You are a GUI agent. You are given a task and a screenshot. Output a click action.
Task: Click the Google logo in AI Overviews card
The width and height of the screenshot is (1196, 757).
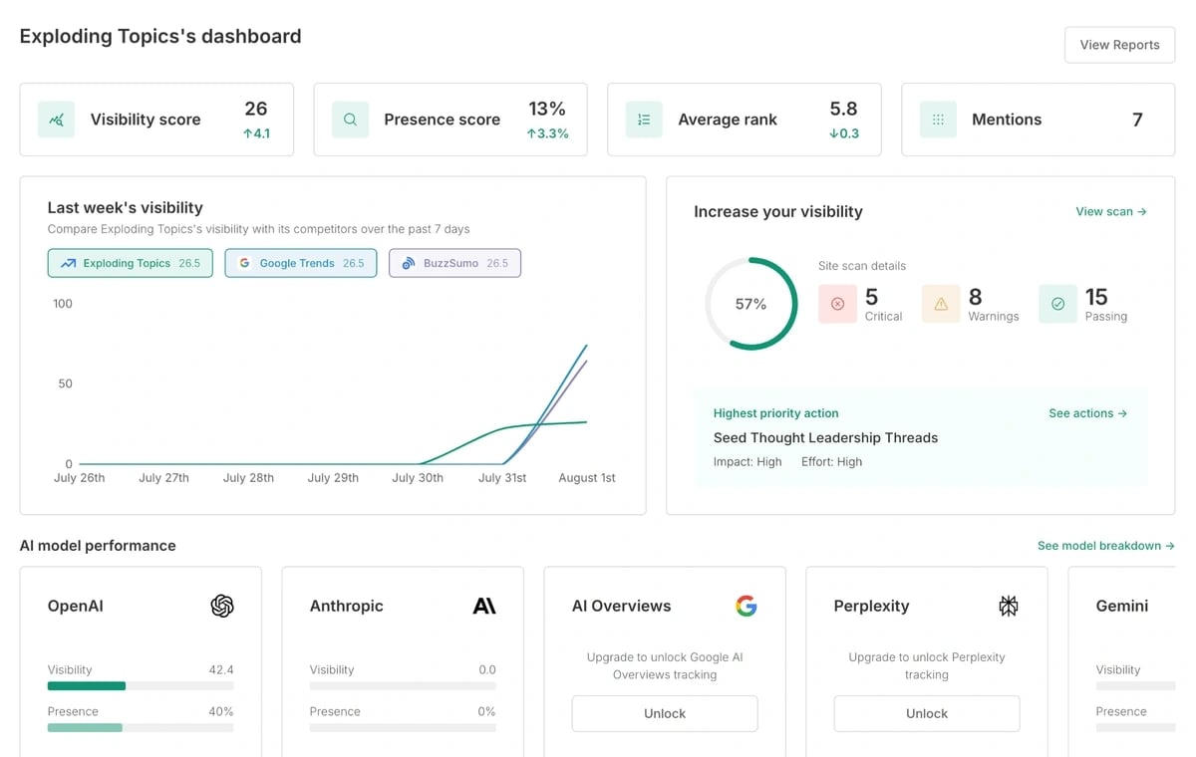coord(747,606)
